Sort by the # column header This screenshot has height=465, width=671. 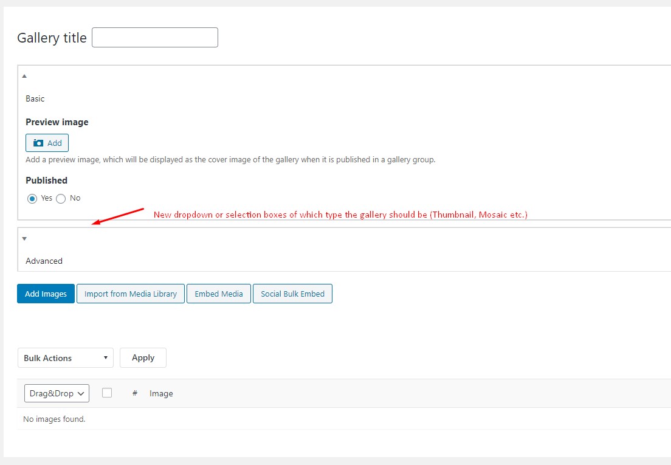[x=135, y=393]
